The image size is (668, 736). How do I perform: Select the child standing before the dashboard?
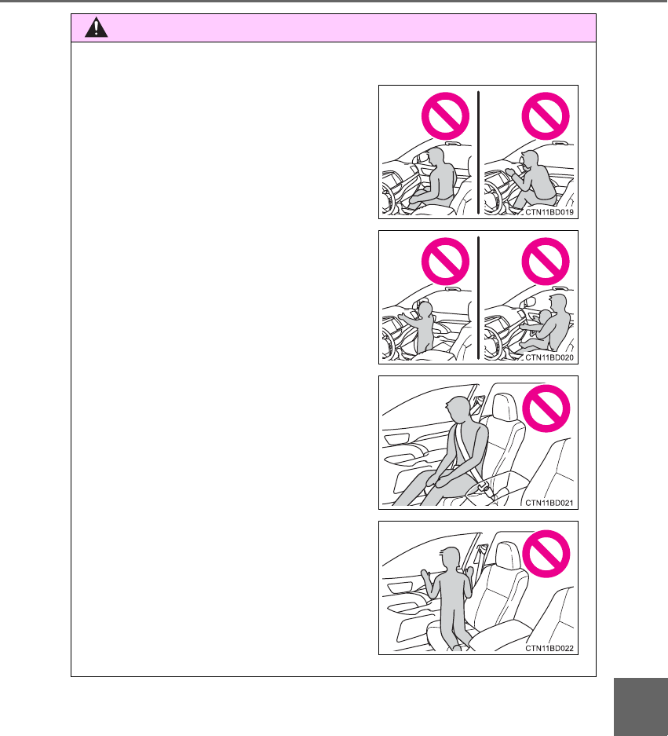click(421, 328)
